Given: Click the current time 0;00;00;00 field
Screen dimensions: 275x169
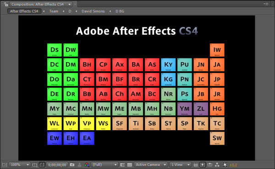Looking at the screenshot, I should 57,165.
